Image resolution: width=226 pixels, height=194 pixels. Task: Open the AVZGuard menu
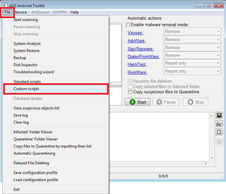pos(40,12)
